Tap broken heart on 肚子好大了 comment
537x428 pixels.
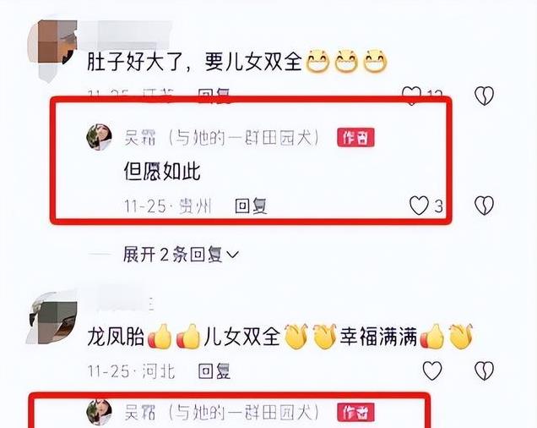485,96
